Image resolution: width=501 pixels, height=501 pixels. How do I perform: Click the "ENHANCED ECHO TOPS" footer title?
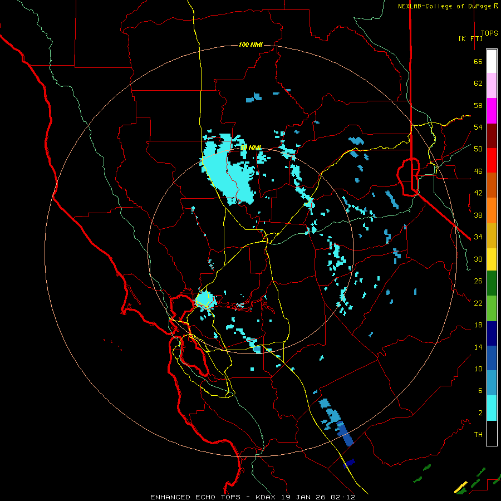coord(195,497)
